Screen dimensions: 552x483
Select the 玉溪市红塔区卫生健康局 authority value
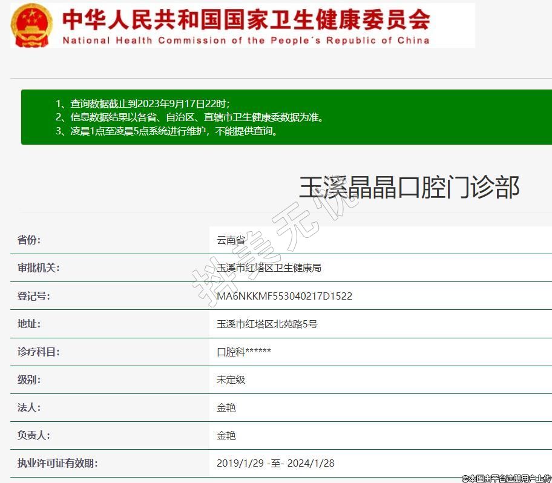tap(269, 268)
